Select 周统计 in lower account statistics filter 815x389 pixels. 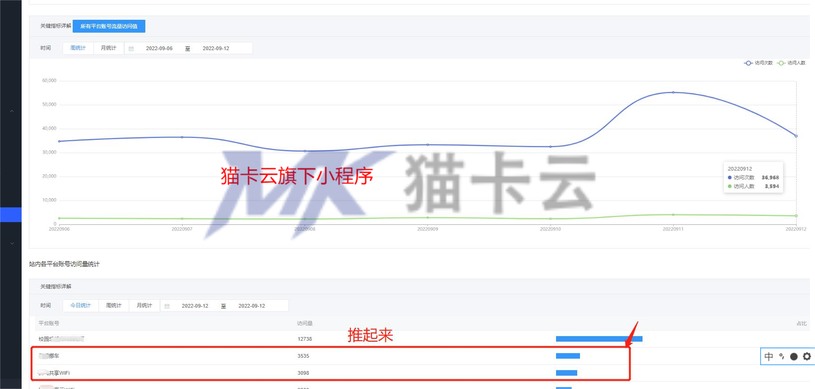click(114, 305)
